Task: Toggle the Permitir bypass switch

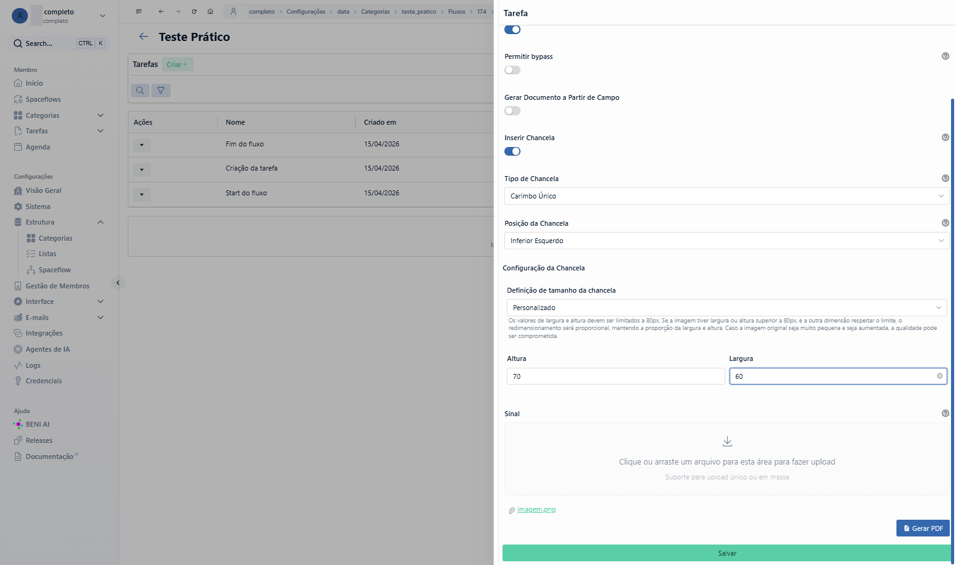Action: (512, 70)
